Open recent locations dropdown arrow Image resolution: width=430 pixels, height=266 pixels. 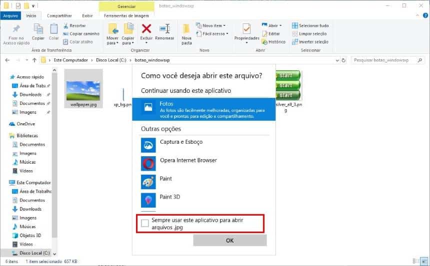(x=26, y=60)
